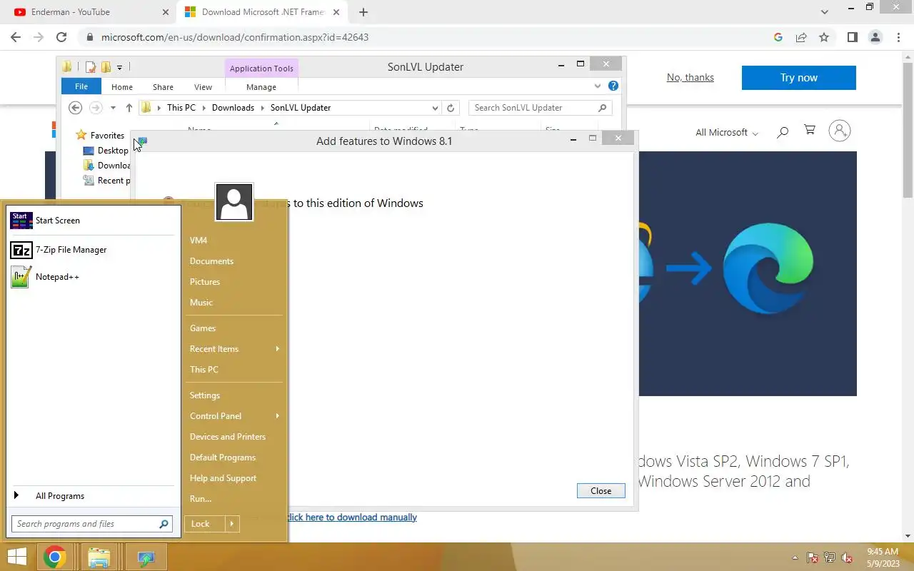Click the Google icon in address bar
This screenshot has height=571, width=914.
(778, 37)
